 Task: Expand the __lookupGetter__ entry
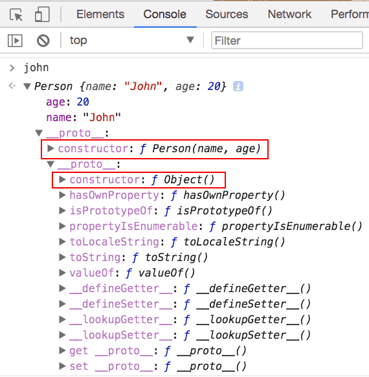click(x=62, y=319)
